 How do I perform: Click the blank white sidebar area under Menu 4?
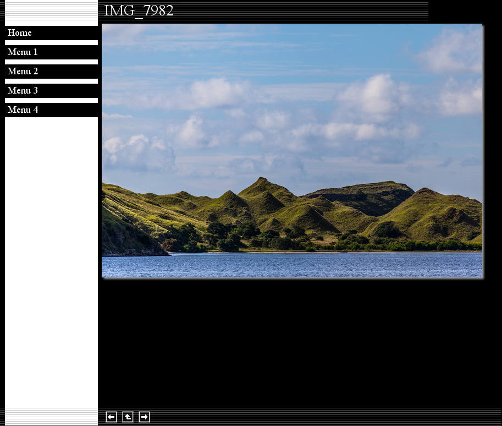(51, 259)
